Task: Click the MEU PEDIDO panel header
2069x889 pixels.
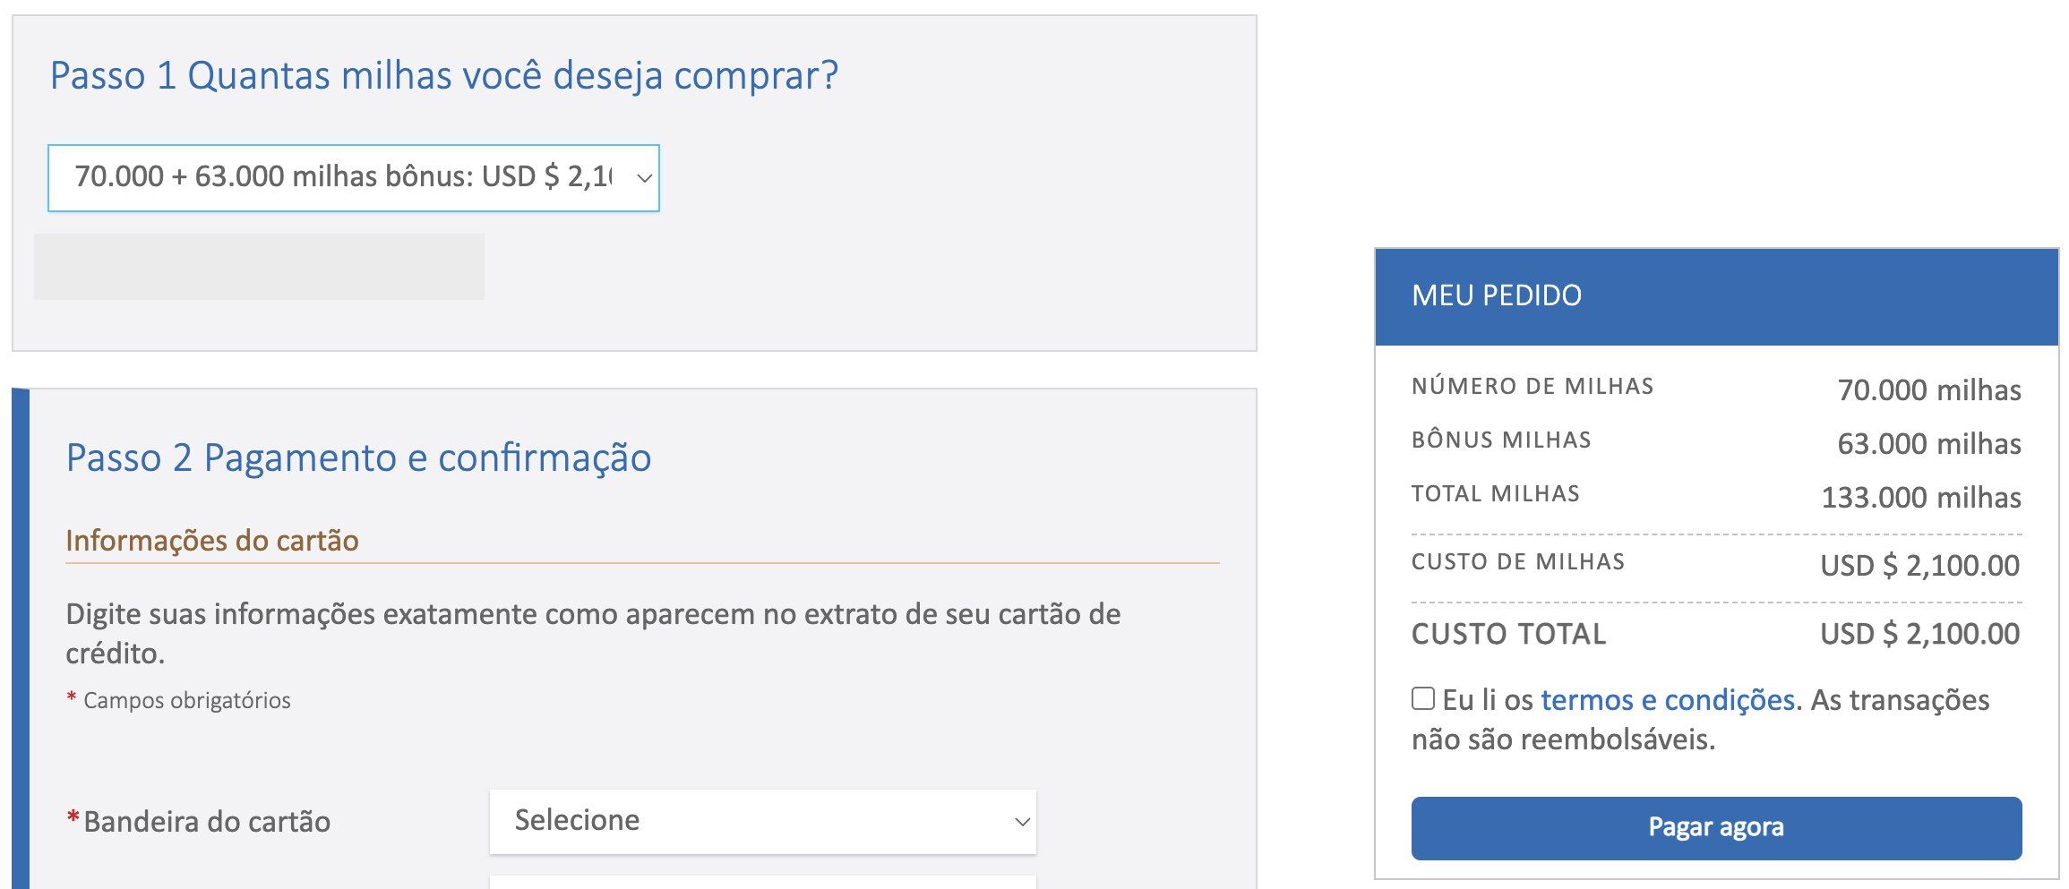Action: pyautogui.click(x=1716, y=296)
